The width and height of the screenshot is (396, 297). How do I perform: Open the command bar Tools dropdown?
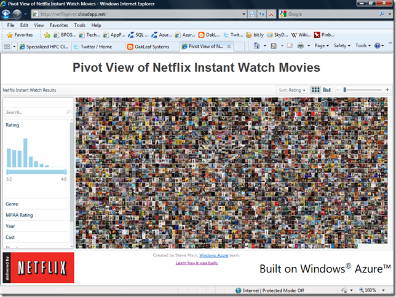(363, 45)
